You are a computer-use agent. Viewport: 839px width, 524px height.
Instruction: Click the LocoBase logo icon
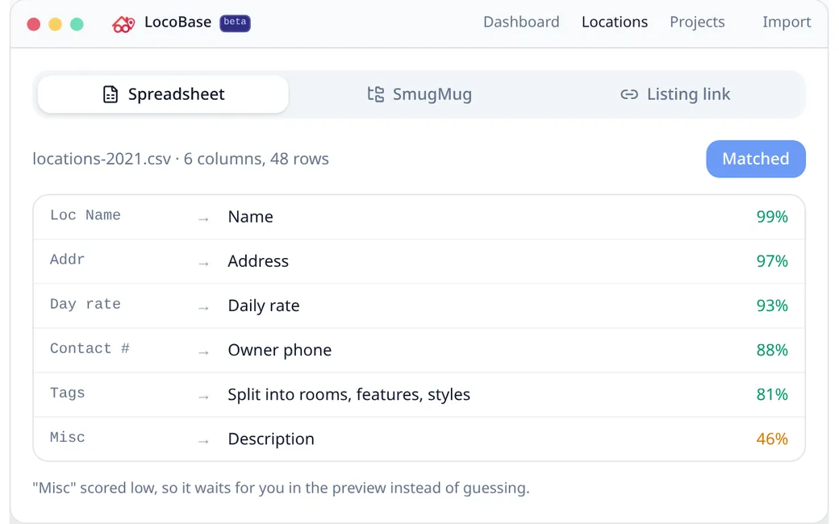click(123, 24)
